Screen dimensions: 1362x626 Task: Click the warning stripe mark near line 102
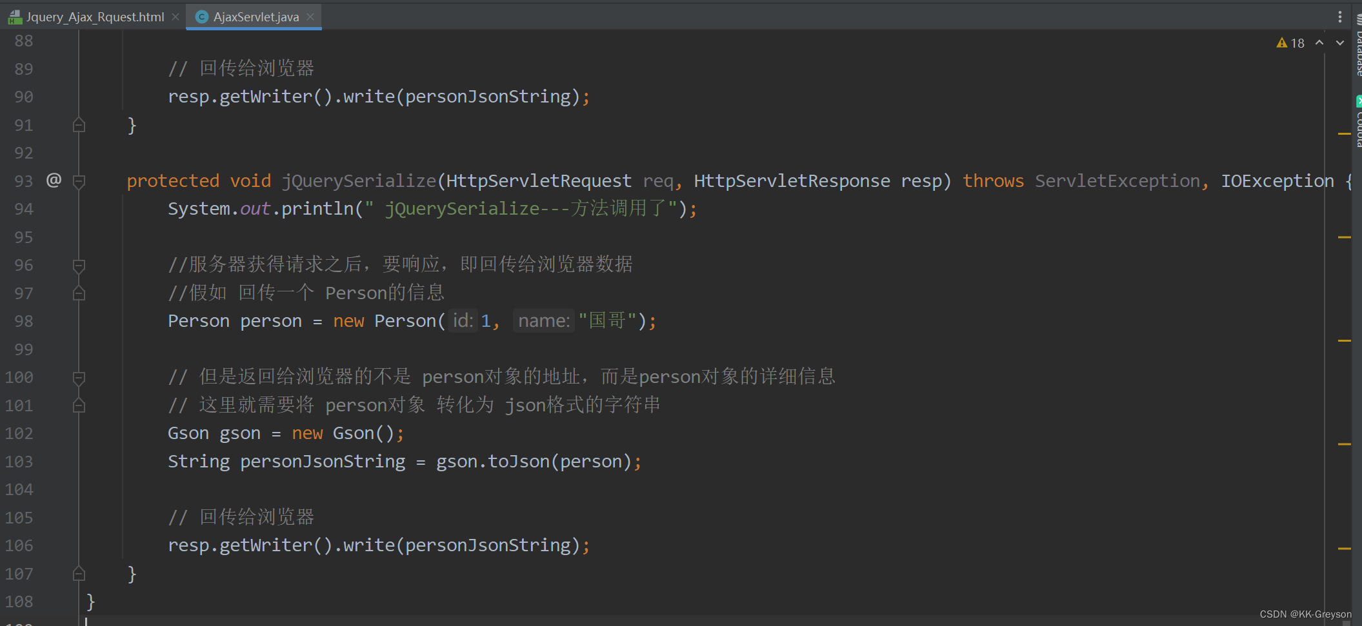click(1345, 444)
